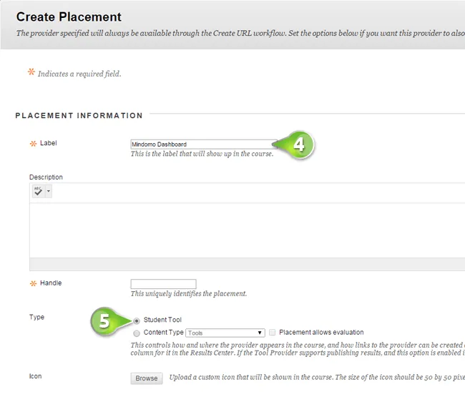Click the 'Placement Information' section heading
Viewport: 465px width, 397px height.
click(x=79, y=115)
